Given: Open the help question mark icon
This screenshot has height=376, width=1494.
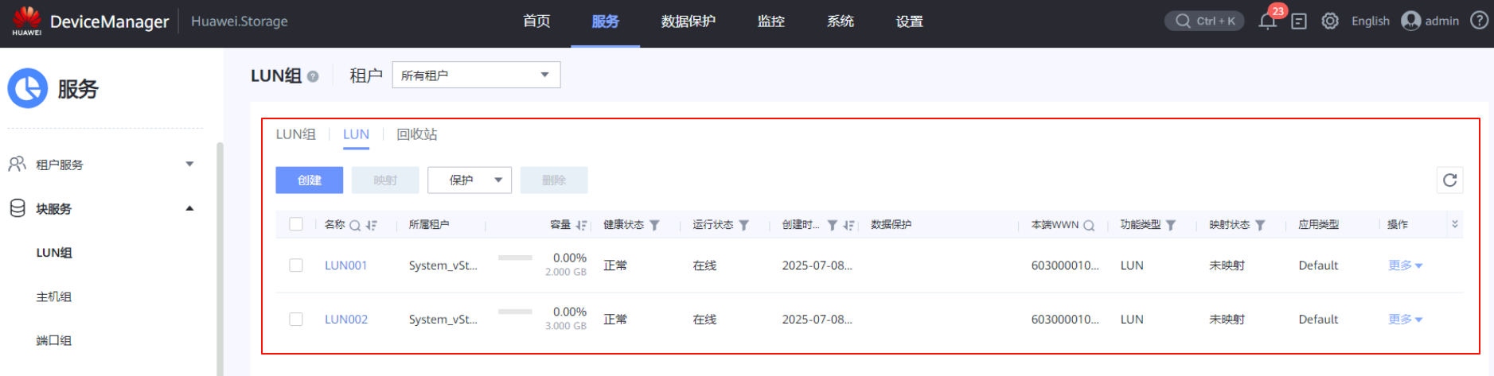Looking at the screenshot, I should coord(1479,21).
